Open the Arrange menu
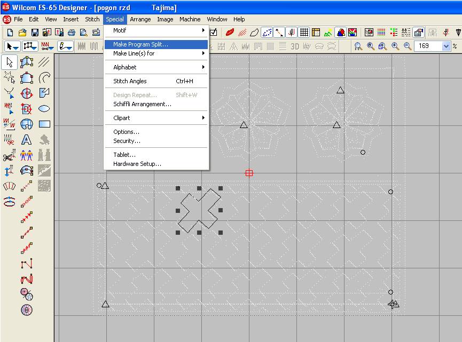 tap(140, 19)
